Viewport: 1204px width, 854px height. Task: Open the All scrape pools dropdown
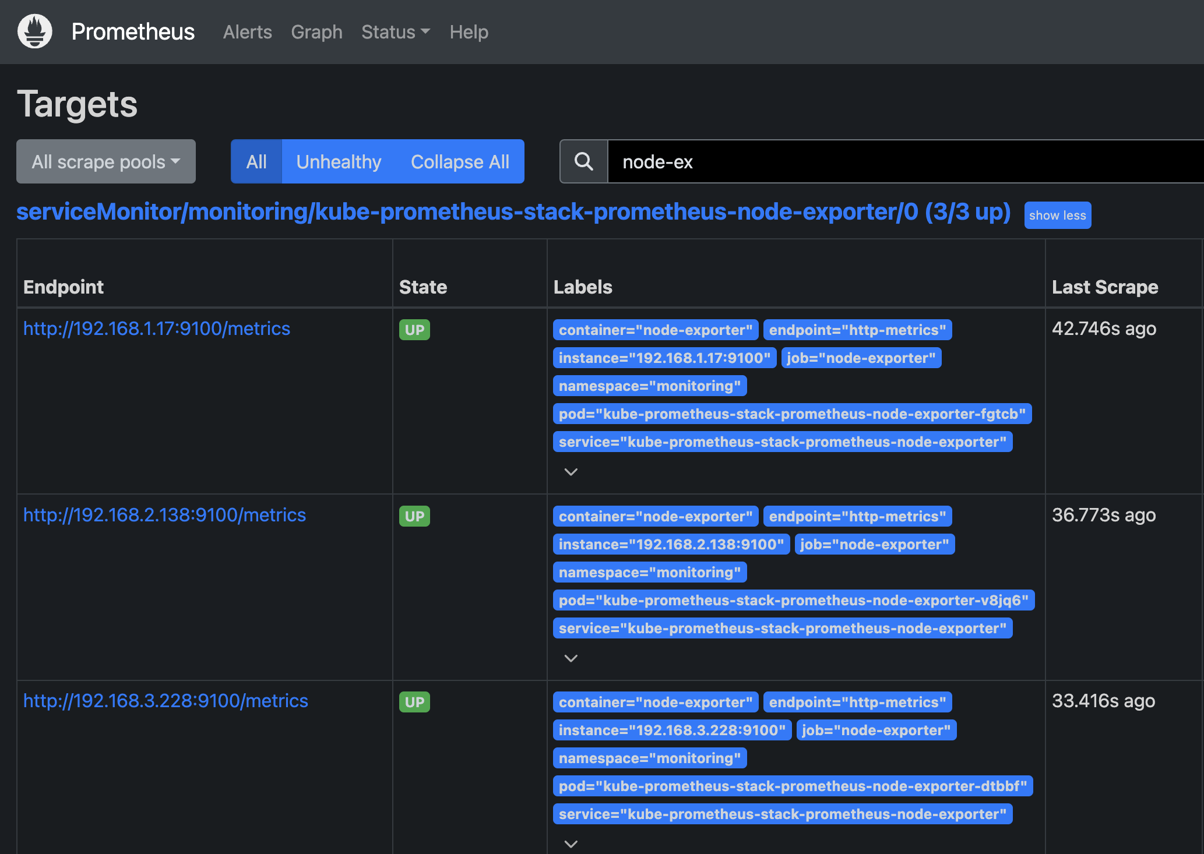[106, 161]
